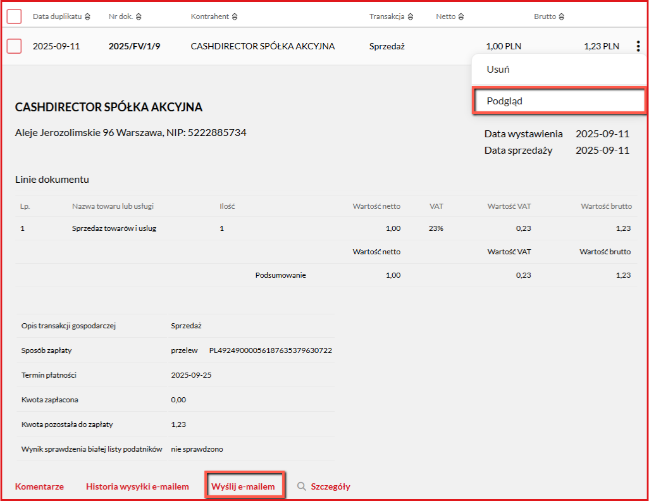Click the 1,23 PLN brutto cell
This screenshot has height=501, width=649.
(602, 46)
